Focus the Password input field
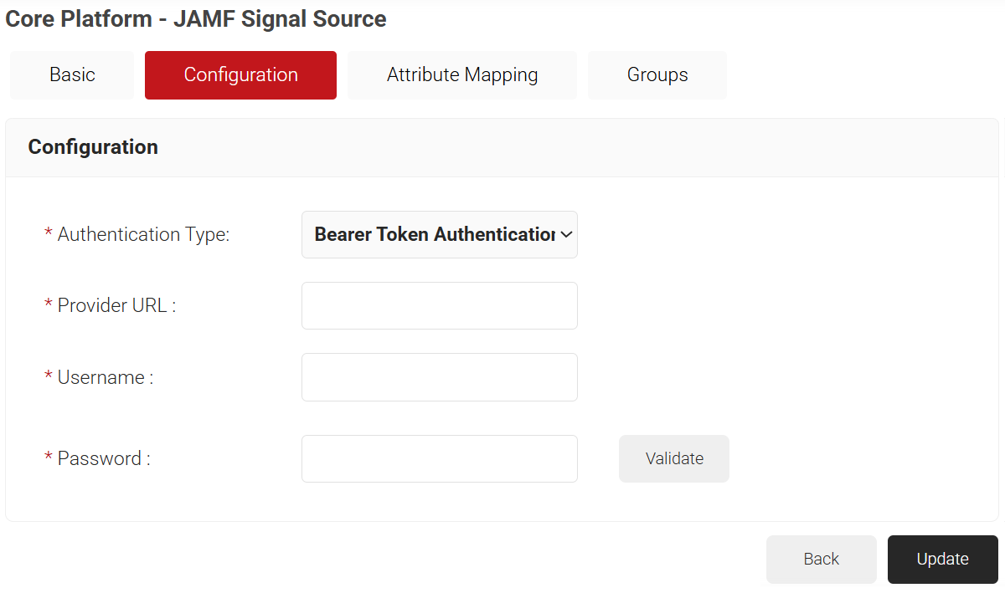The height and width of the screenshot is (593, 1005). pyautogui.click(x=440, y=459)
